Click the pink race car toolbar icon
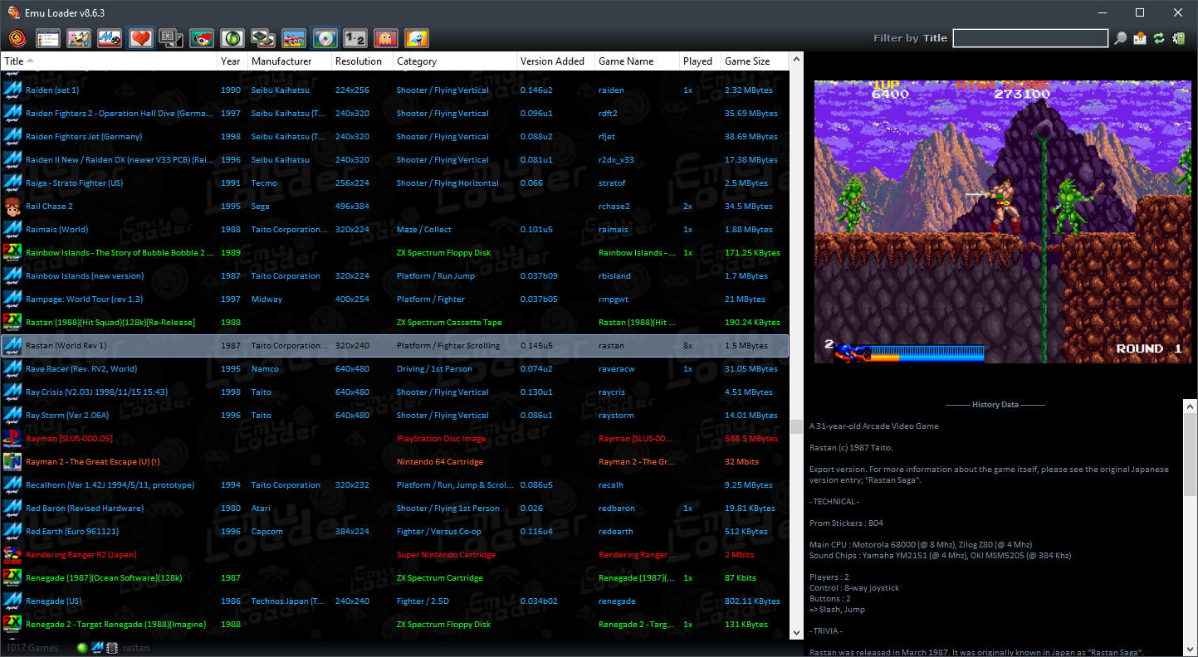 coord(294,38)
